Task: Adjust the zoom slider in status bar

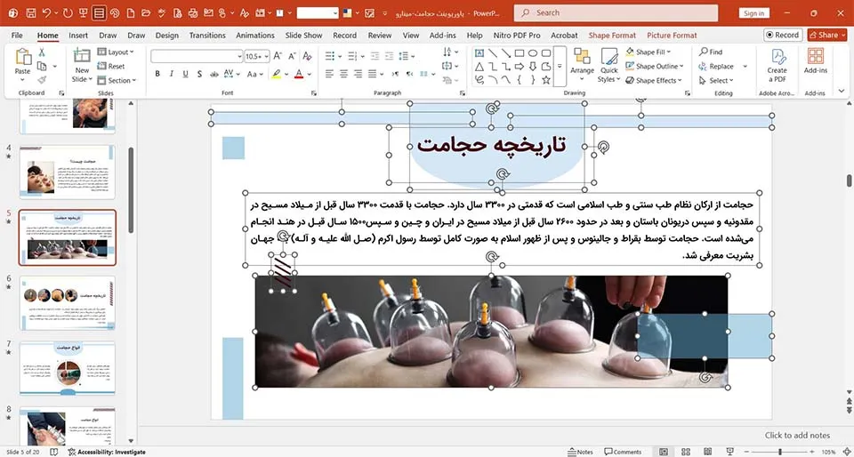Action: coord(780,452)
